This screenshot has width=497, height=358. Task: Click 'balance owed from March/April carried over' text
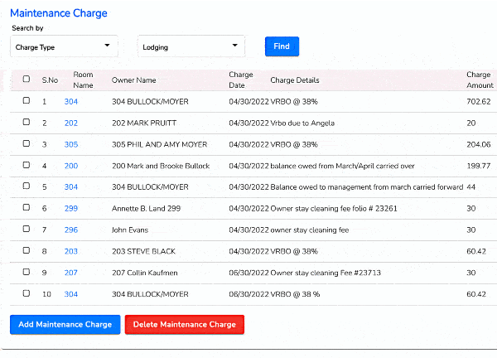pos(342,166)
